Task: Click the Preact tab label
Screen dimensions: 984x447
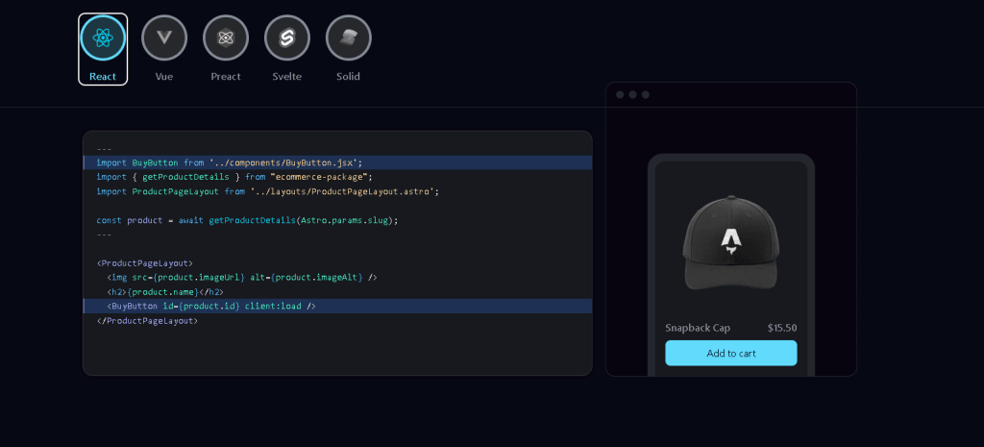Action: (226, 77)
